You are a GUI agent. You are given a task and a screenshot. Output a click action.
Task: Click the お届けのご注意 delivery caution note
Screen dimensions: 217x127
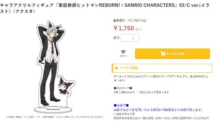[x=124, y=114]
